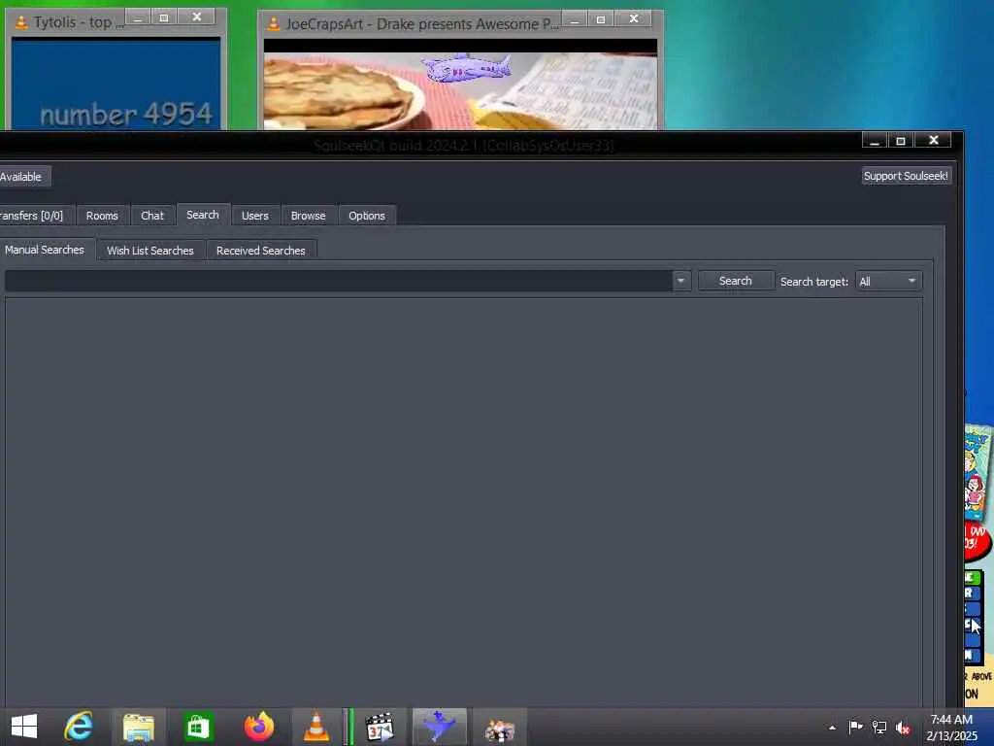
Task: Open VLC media player taskbar icon
Action: (315, 727)
